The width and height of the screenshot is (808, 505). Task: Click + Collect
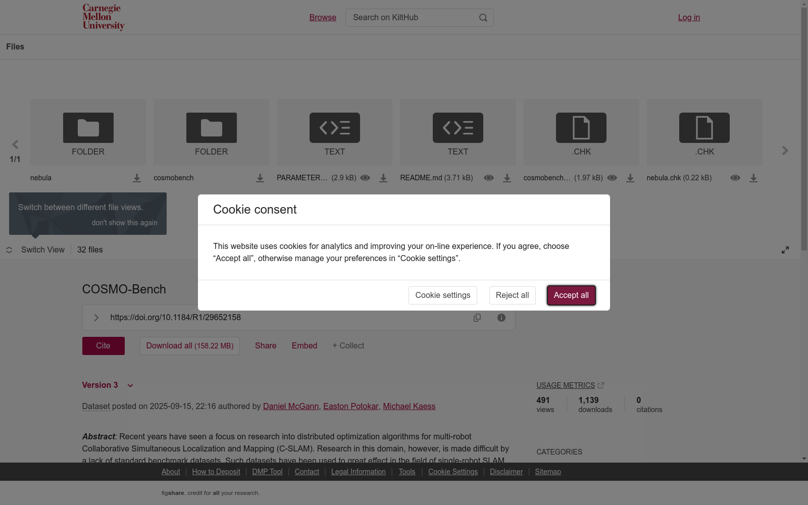(x=348, y=346)
